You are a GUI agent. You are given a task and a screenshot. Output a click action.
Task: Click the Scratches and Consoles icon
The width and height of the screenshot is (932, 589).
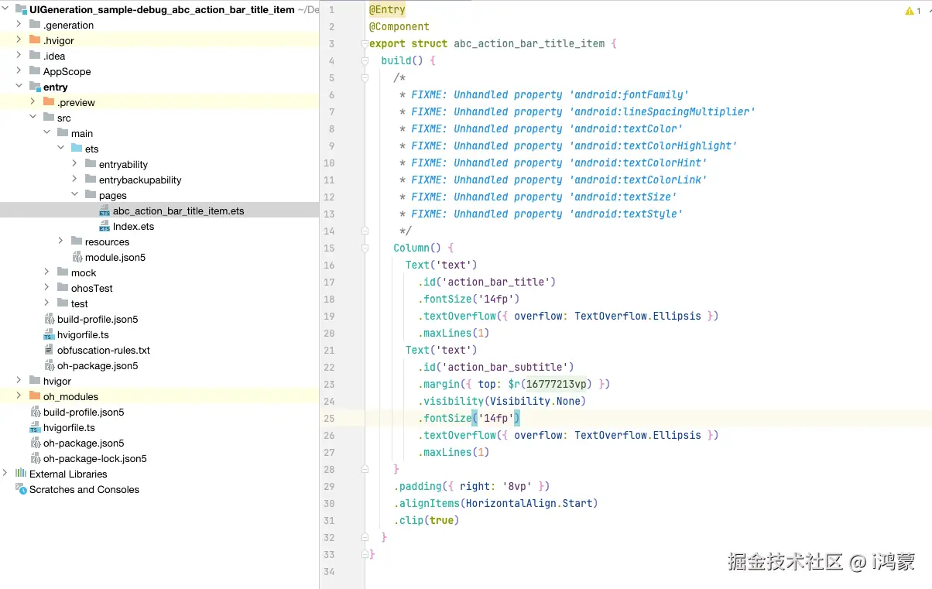21,488
